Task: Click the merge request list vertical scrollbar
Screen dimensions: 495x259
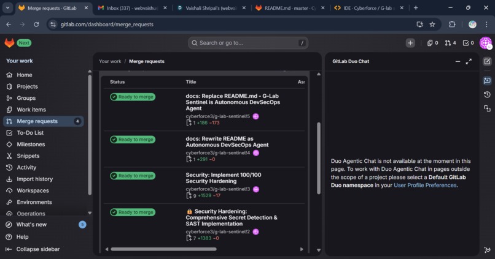Action: (x=319, y=158)
